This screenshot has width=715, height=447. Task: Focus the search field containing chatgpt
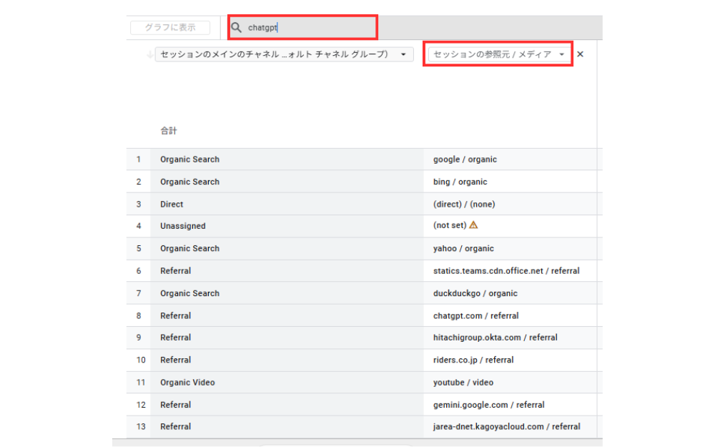(x=307, y=28)
